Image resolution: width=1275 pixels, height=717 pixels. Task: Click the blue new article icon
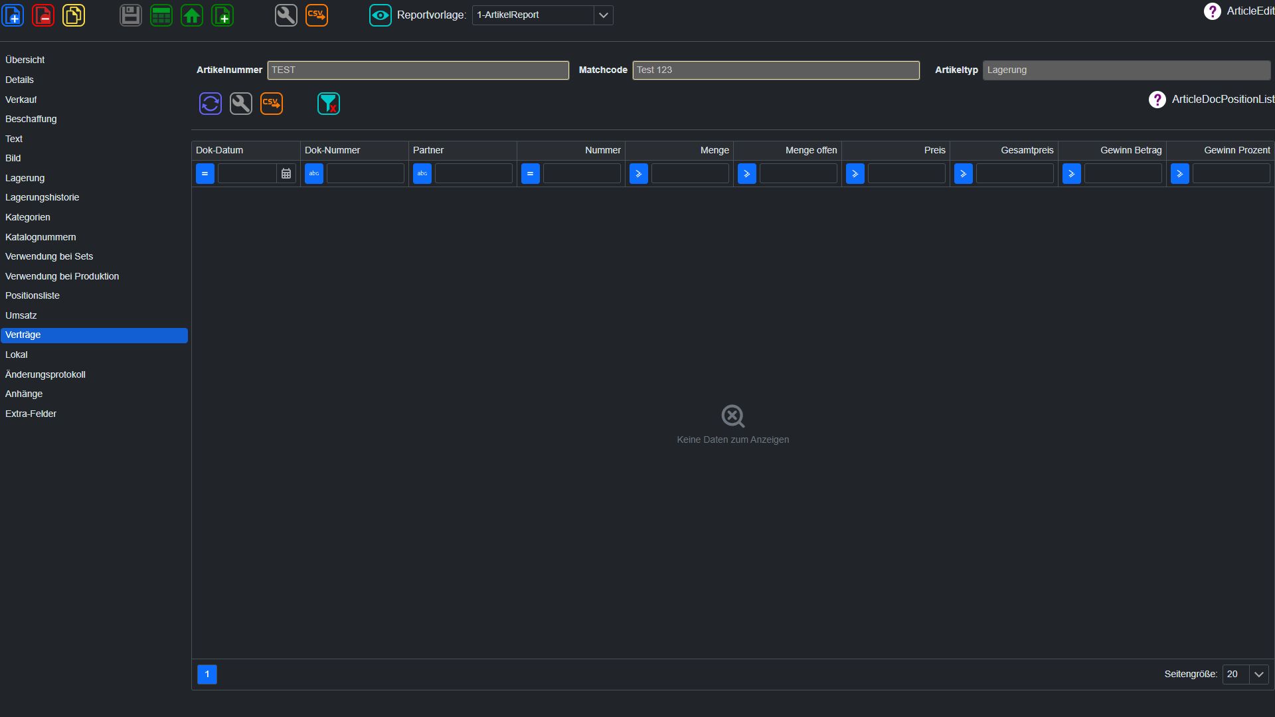pos(13,15)
